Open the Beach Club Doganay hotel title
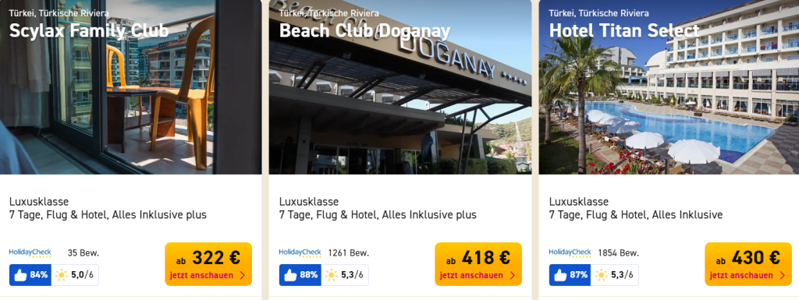This screenshot has width=799, height=300. click(x=365, y=31)
